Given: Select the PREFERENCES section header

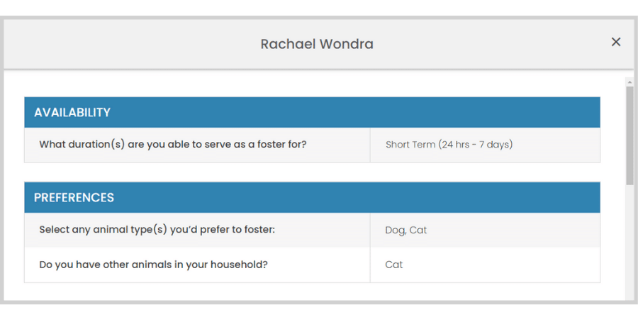Looking at the screenshot, I should [x=312, y=198].
